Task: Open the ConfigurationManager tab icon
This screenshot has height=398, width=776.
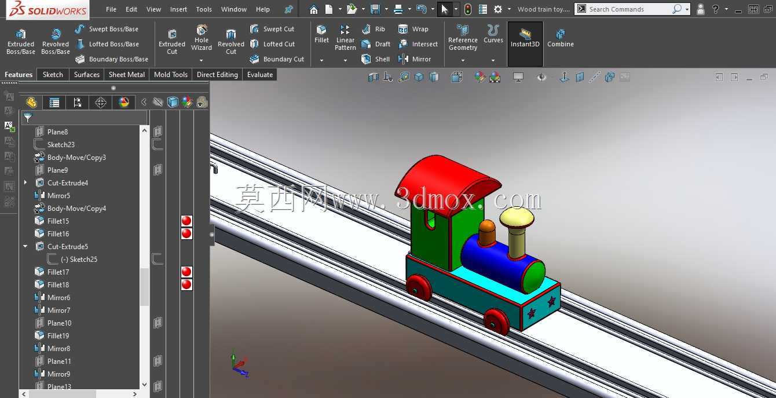Action: click(78, 103)
